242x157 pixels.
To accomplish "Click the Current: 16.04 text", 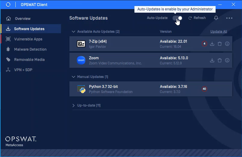I will pos(170,47).
